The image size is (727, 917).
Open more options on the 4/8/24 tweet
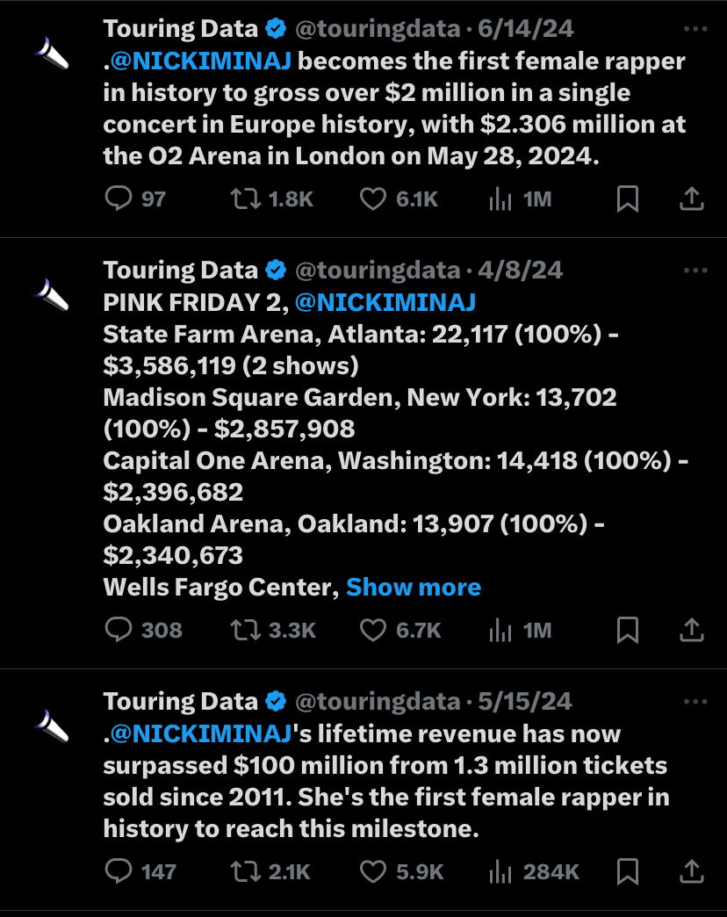695,271
